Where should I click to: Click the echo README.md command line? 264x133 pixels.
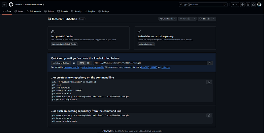coord(74,82)
